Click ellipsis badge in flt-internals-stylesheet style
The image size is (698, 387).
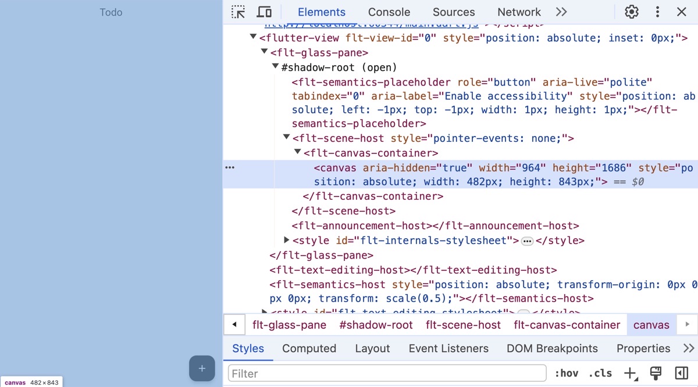coord(528,241)
